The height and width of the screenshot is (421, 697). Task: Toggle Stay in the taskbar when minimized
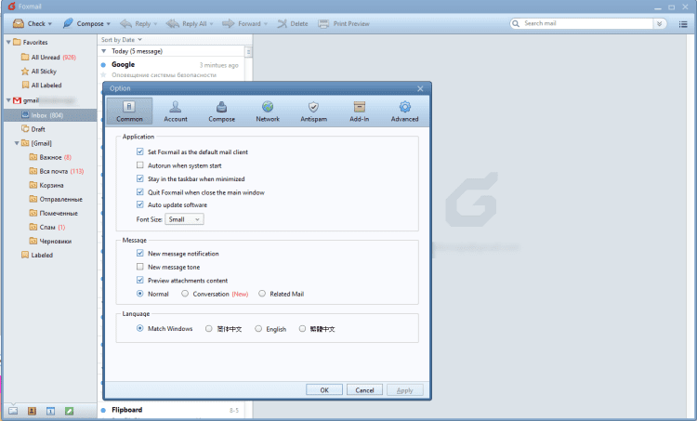(x=140, y=178)
